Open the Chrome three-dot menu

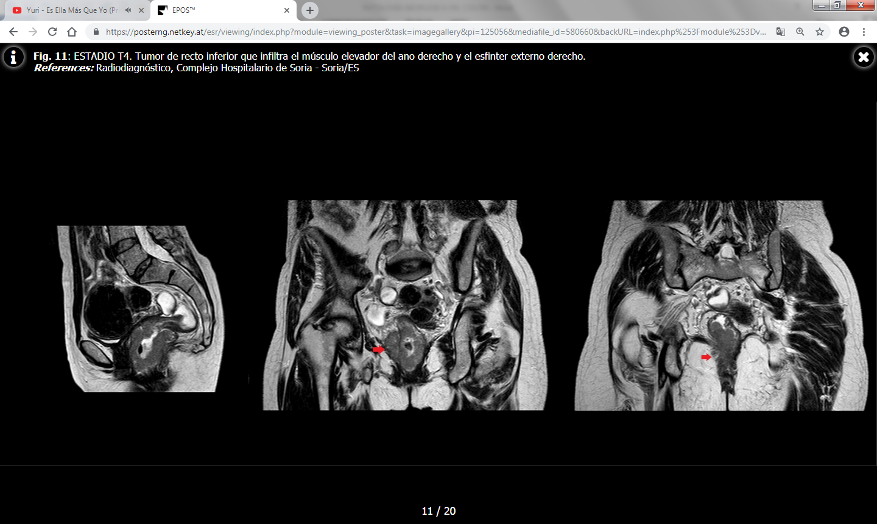point(864,32)
